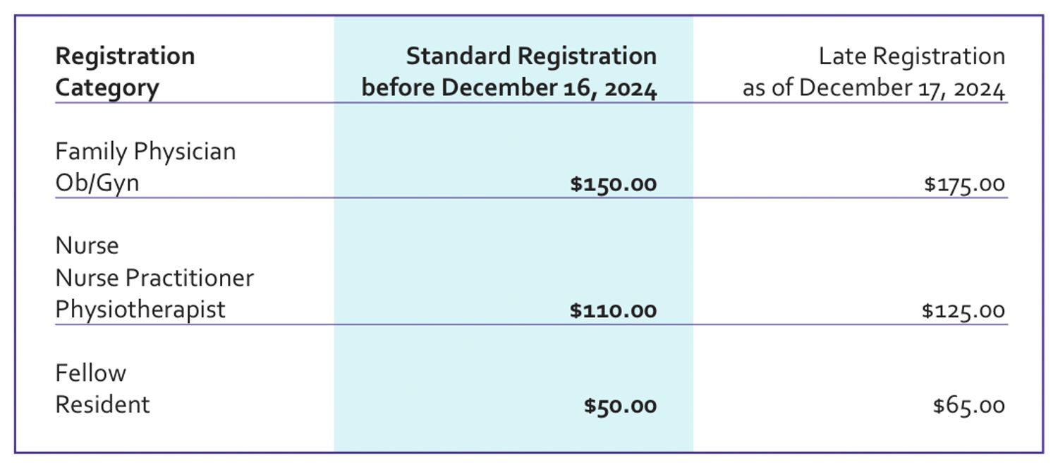Image resolution: width=1058 pixels, height=467 pixels.
Task: Click the $65.00 late fee
Action: [x=968, y=406]
